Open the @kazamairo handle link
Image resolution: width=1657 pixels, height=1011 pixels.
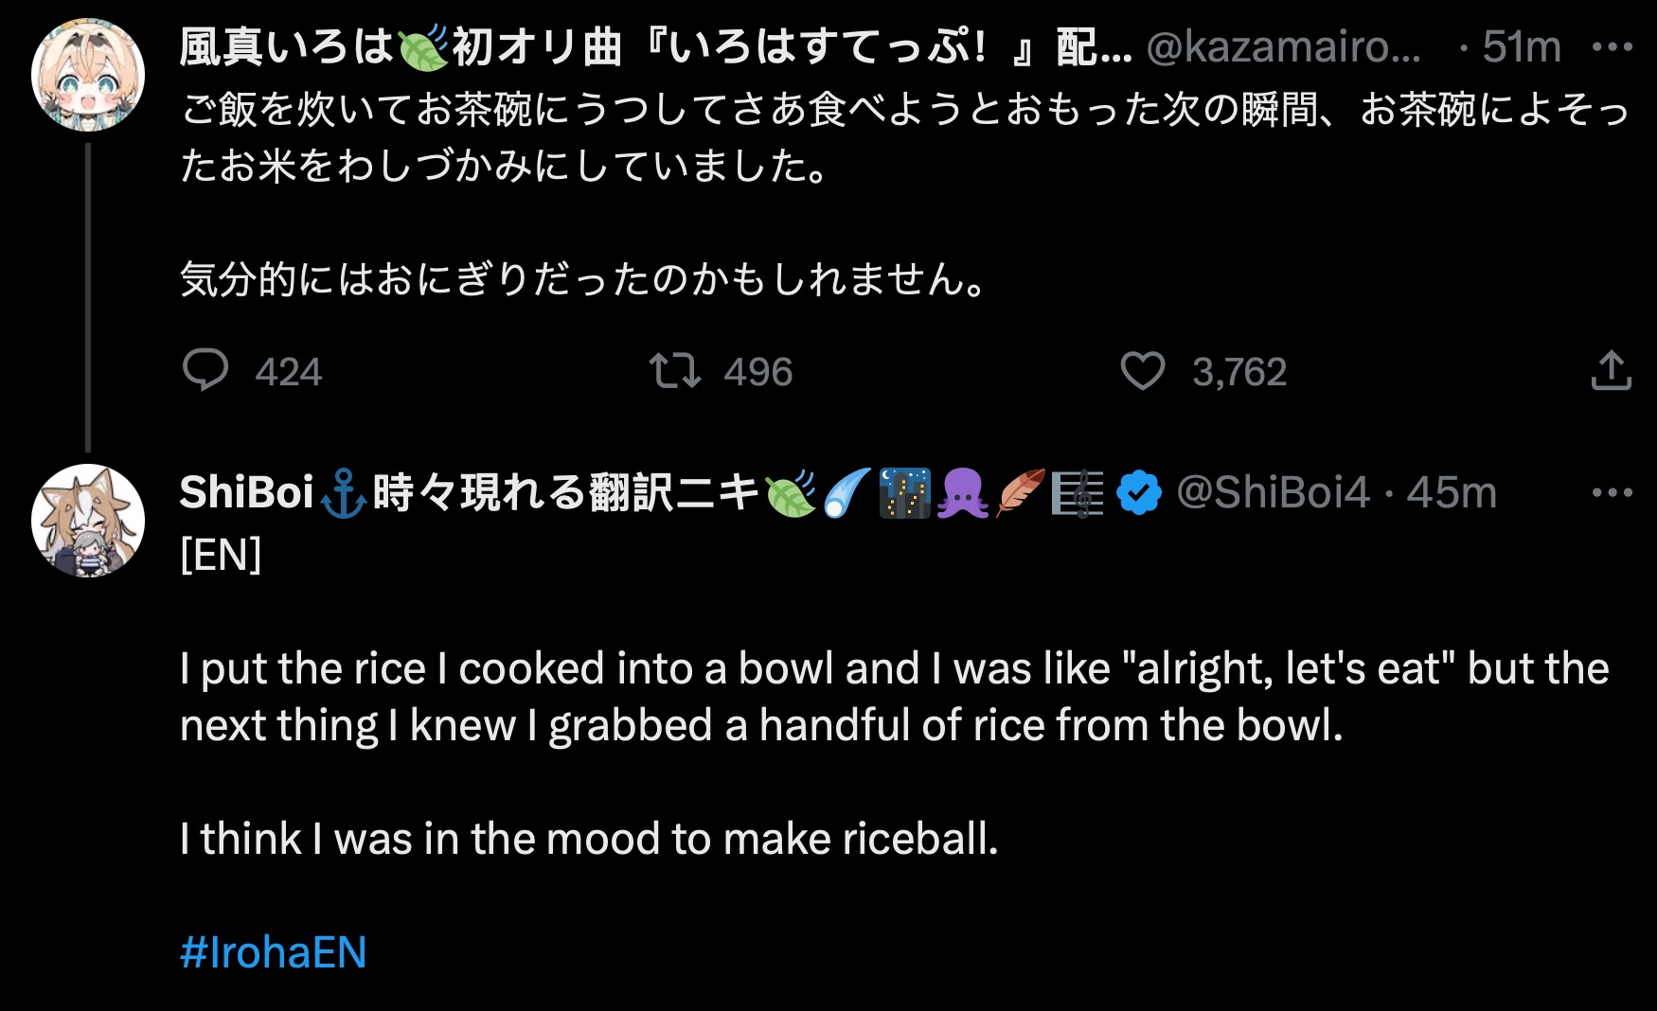(1283, 47)
